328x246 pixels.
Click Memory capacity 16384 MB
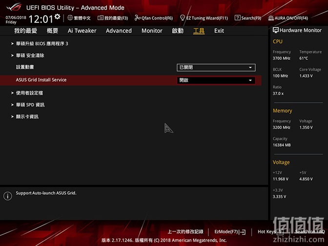point(282,145)
